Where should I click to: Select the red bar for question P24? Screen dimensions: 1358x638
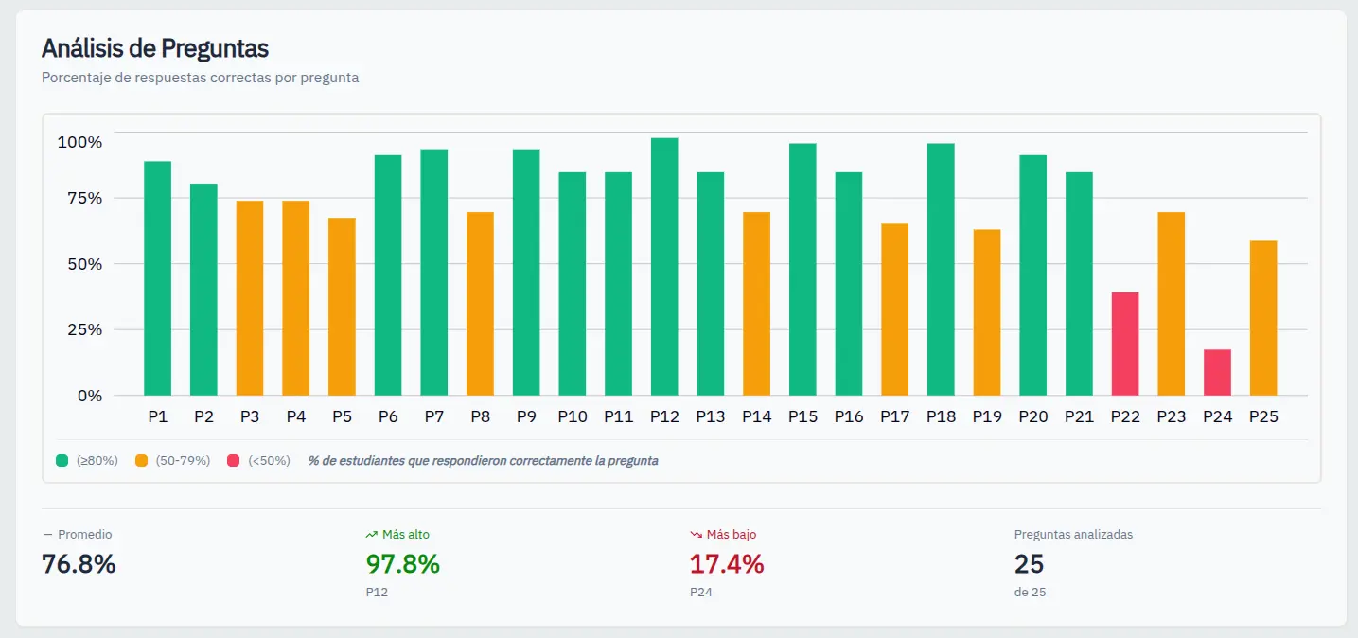coord(1217,372)
